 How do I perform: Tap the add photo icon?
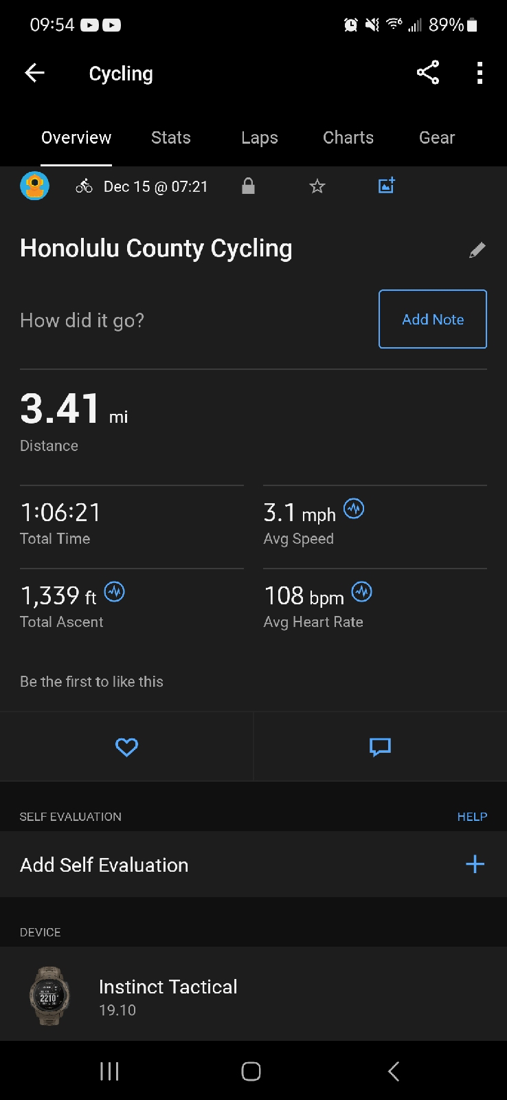pos(387,186)
